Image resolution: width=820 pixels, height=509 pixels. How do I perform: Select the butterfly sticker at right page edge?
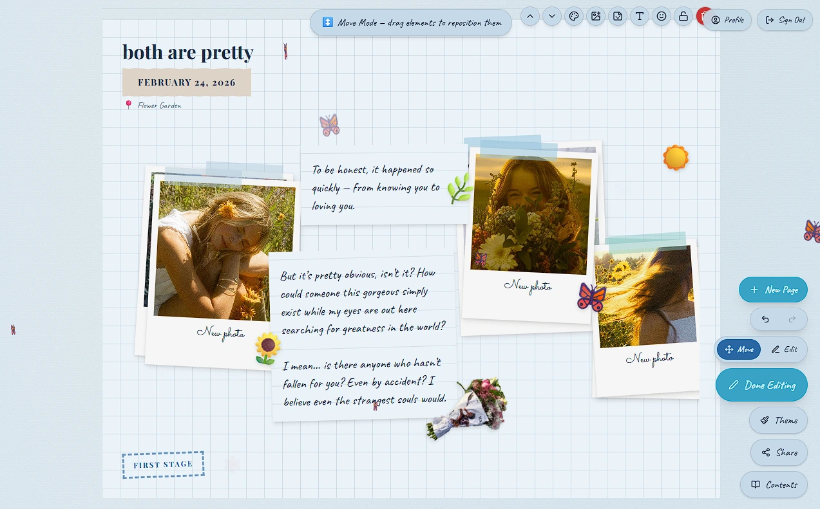(812, 231)
